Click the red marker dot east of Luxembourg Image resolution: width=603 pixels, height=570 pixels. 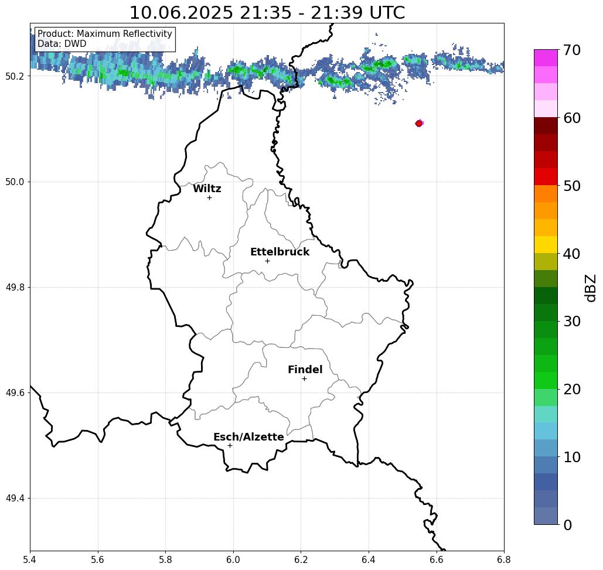tap(419, 124)
